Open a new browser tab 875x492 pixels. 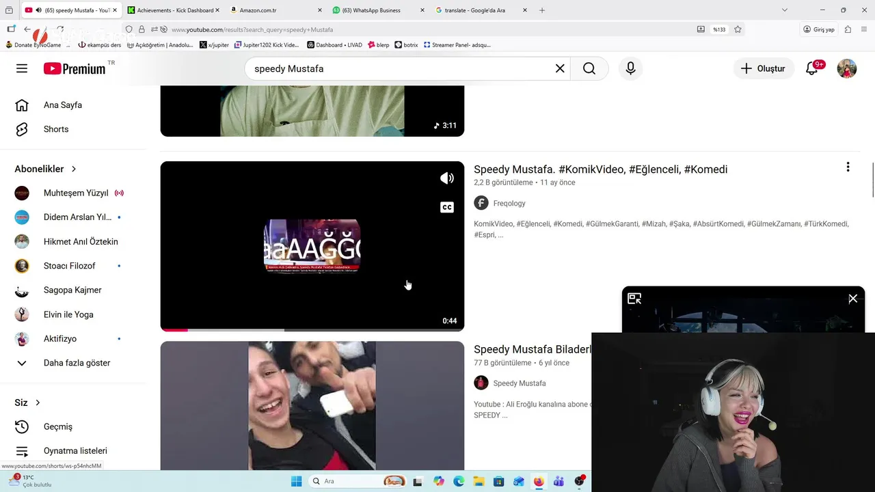pos(542,10)
